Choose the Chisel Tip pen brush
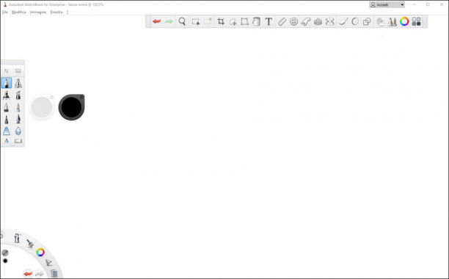The height and width of the screenshot is (279, 449). coord(18,95)
